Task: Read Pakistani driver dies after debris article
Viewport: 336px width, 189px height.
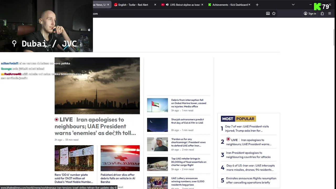Action: [118, 178]
